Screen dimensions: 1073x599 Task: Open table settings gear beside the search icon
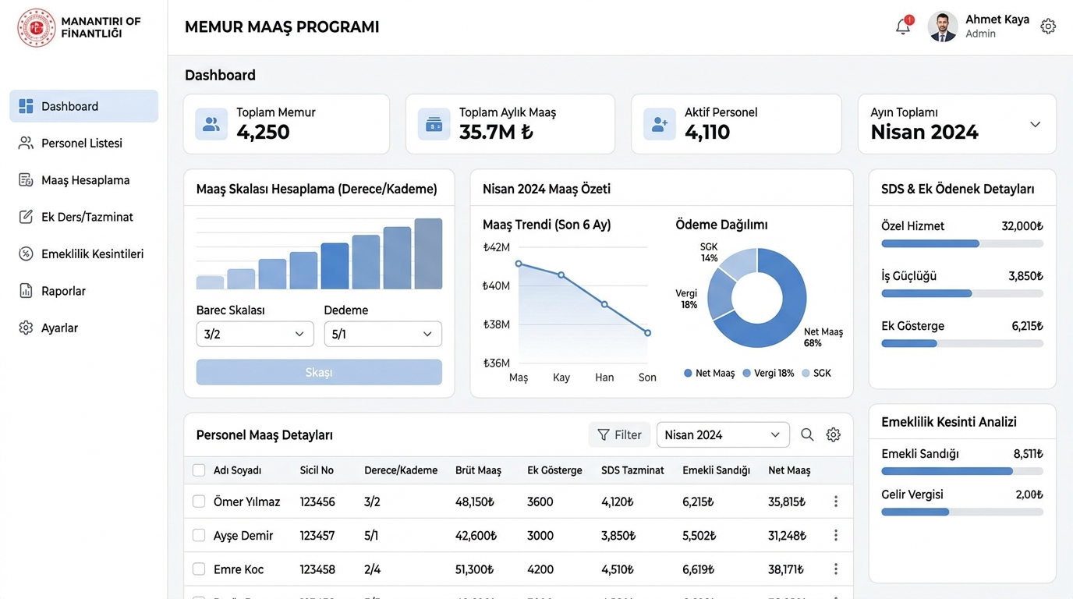[x=834, y=434]
